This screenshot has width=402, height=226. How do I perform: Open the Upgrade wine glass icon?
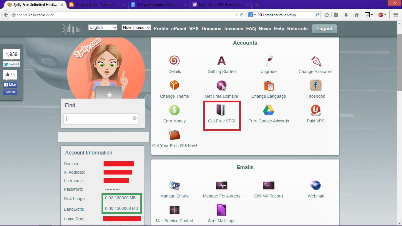269,61
